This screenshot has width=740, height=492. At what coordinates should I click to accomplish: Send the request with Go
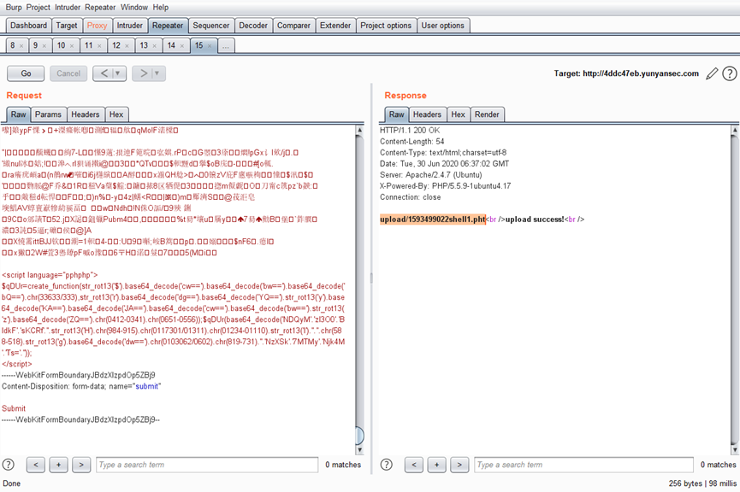click(26, 73)
